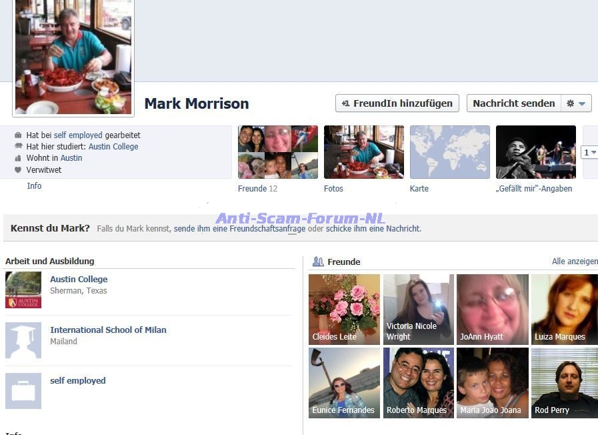This screenshot has width=598, height=435.
Task: Click the FreundIn hinzufügen button
Action: [397, 103]
